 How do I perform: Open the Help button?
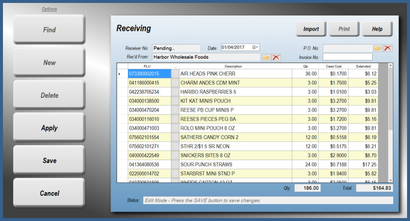tap(377, 29)
